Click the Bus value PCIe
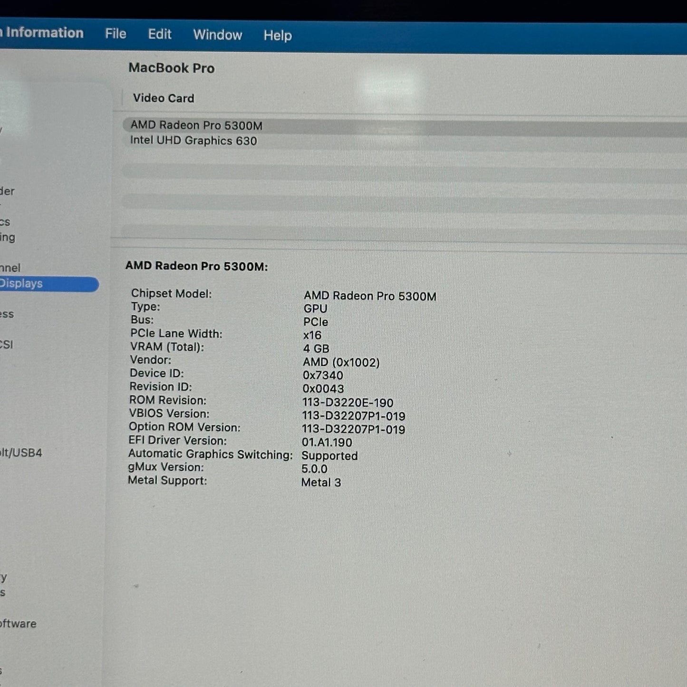687x687 pixels. pyautogui.click(x=316, y=322)
